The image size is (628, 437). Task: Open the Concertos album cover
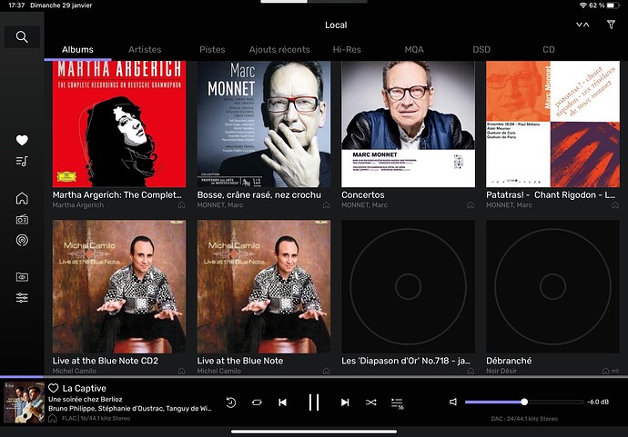pos(408,124)
